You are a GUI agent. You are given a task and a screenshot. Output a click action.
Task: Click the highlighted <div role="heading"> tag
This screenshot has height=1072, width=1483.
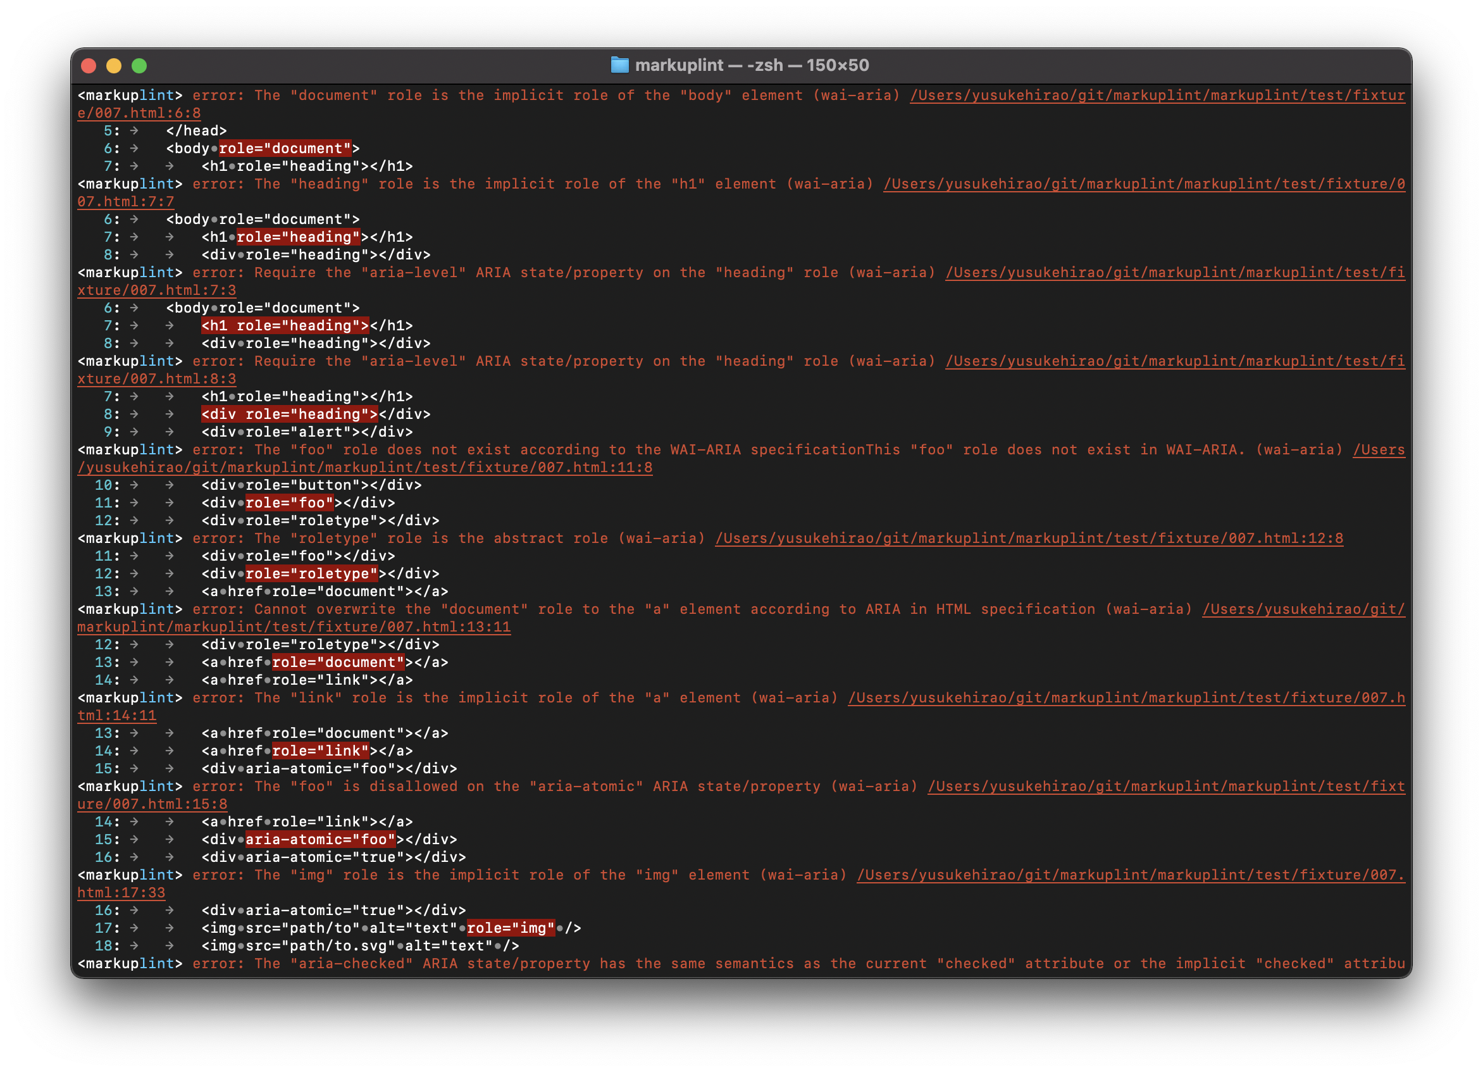coord(290,414)
